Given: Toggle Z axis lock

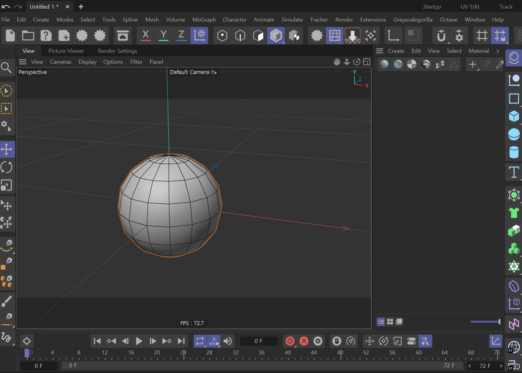Looking at the screenshot, I should point(181,35).
